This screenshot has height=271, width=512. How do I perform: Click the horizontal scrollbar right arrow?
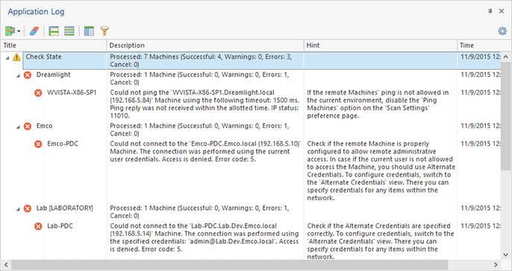pyautogui.click(x=496, y=264)
